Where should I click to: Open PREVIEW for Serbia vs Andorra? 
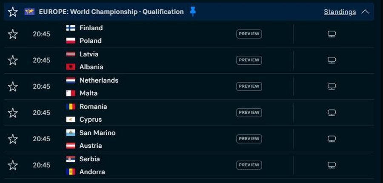tap(249, 165)
